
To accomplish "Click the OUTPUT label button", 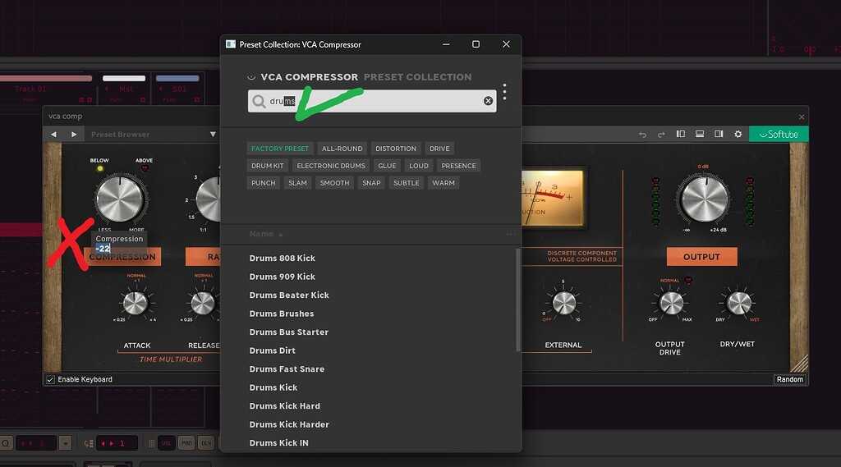I will pos(701,257).
